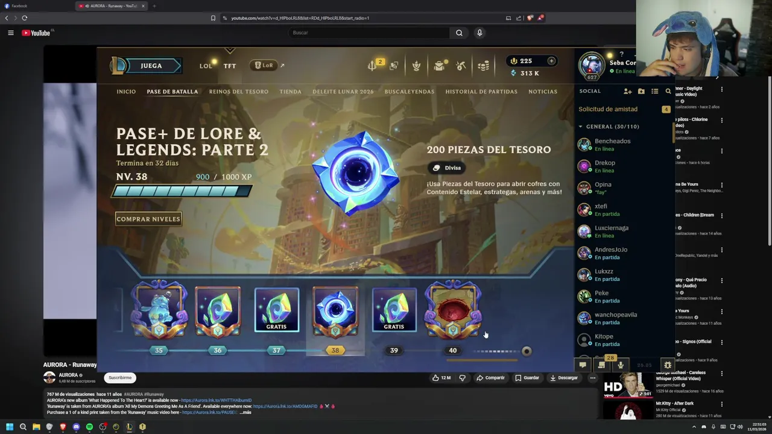Create new friends folder icon in Social panel
Image resolution: width=772 pixels, height=434 pixels.
point(641,91)
